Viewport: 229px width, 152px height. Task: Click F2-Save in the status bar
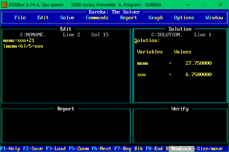click(x=33, y=149)
